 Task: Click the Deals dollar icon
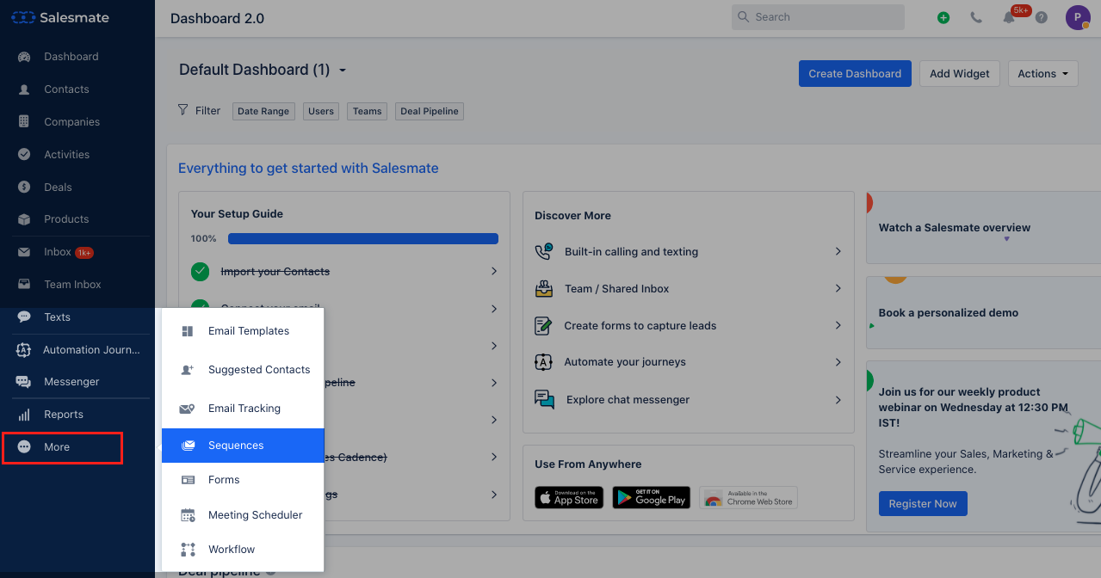(x=24, y=188)
